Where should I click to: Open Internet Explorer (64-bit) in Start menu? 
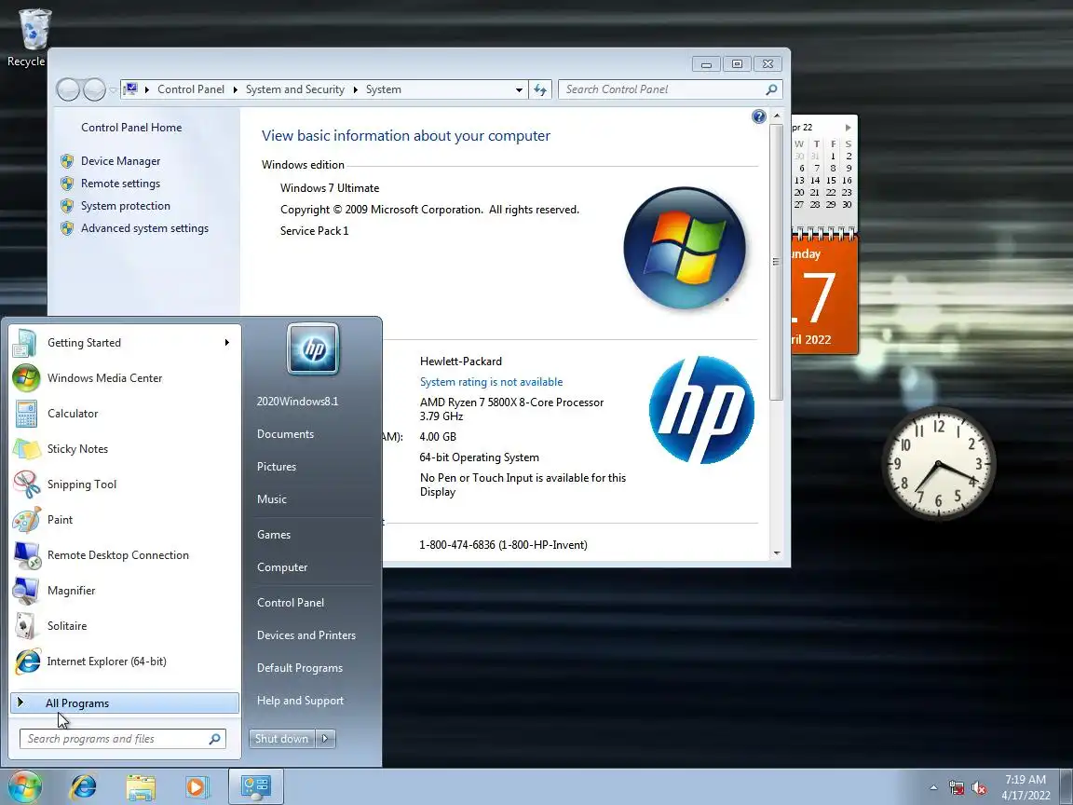(125, 662)
